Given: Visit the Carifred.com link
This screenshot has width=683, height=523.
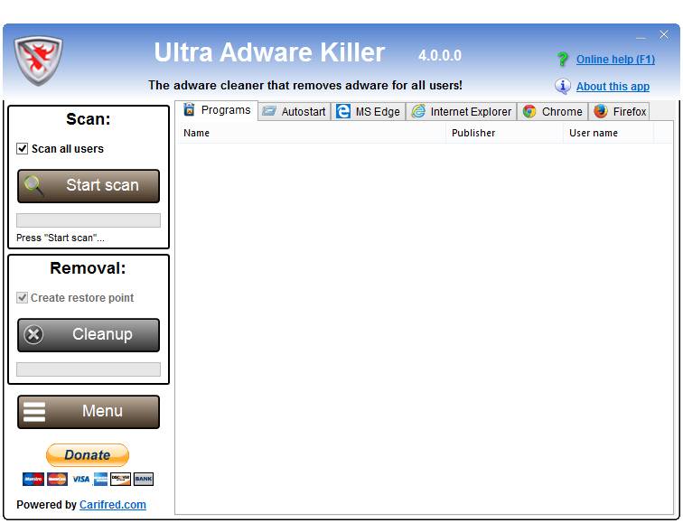Looking at the screenshot, I should (112, 504).
